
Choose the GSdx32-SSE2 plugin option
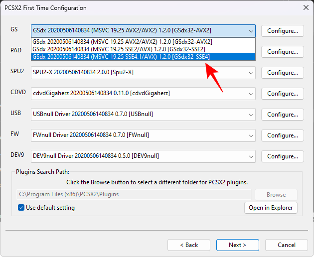[x=143, y=49]
